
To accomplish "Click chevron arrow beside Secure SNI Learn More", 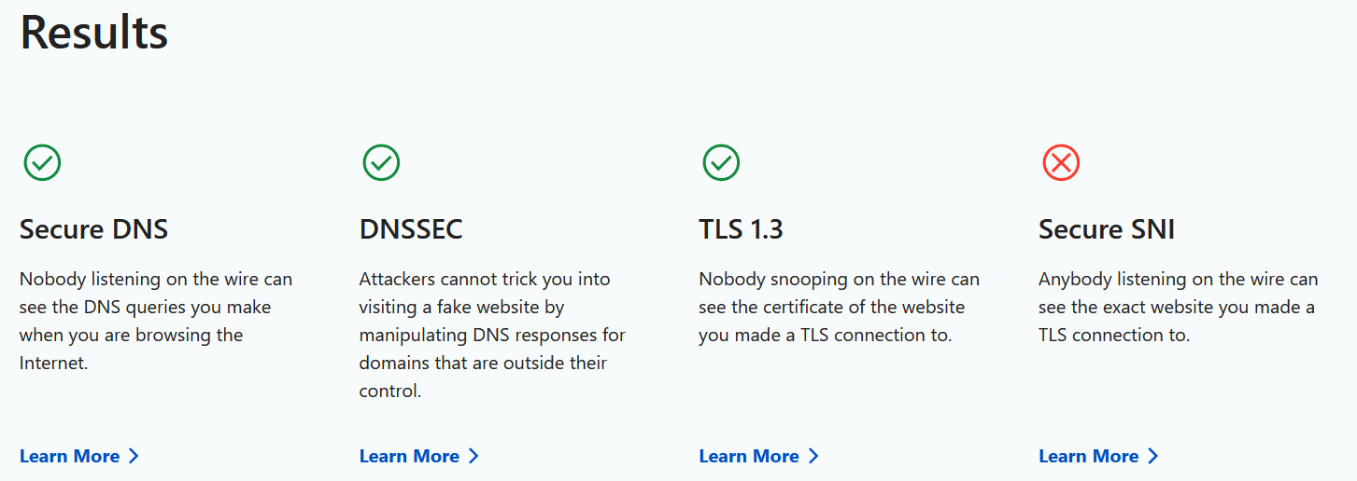I will (1153, 456).
